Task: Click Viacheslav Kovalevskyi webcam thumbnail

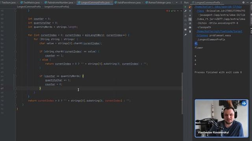Action: point(221,118)
